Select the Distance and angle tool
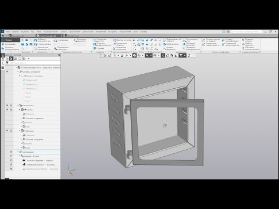279x209 pixels. [190, 40]
